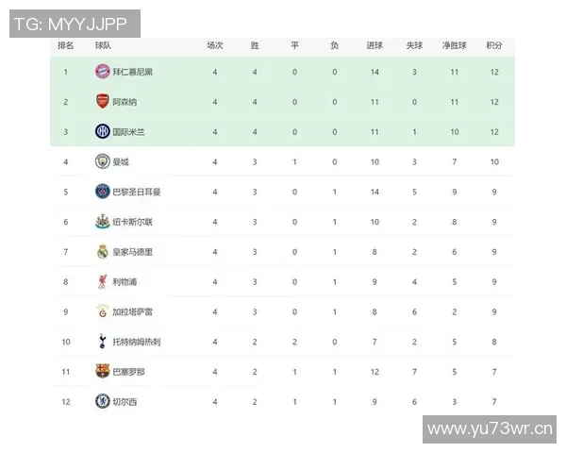Screen dimensions: 566x453
Task: Open the 拜仁慕尼黑 team name link
Action: point(132,72)
